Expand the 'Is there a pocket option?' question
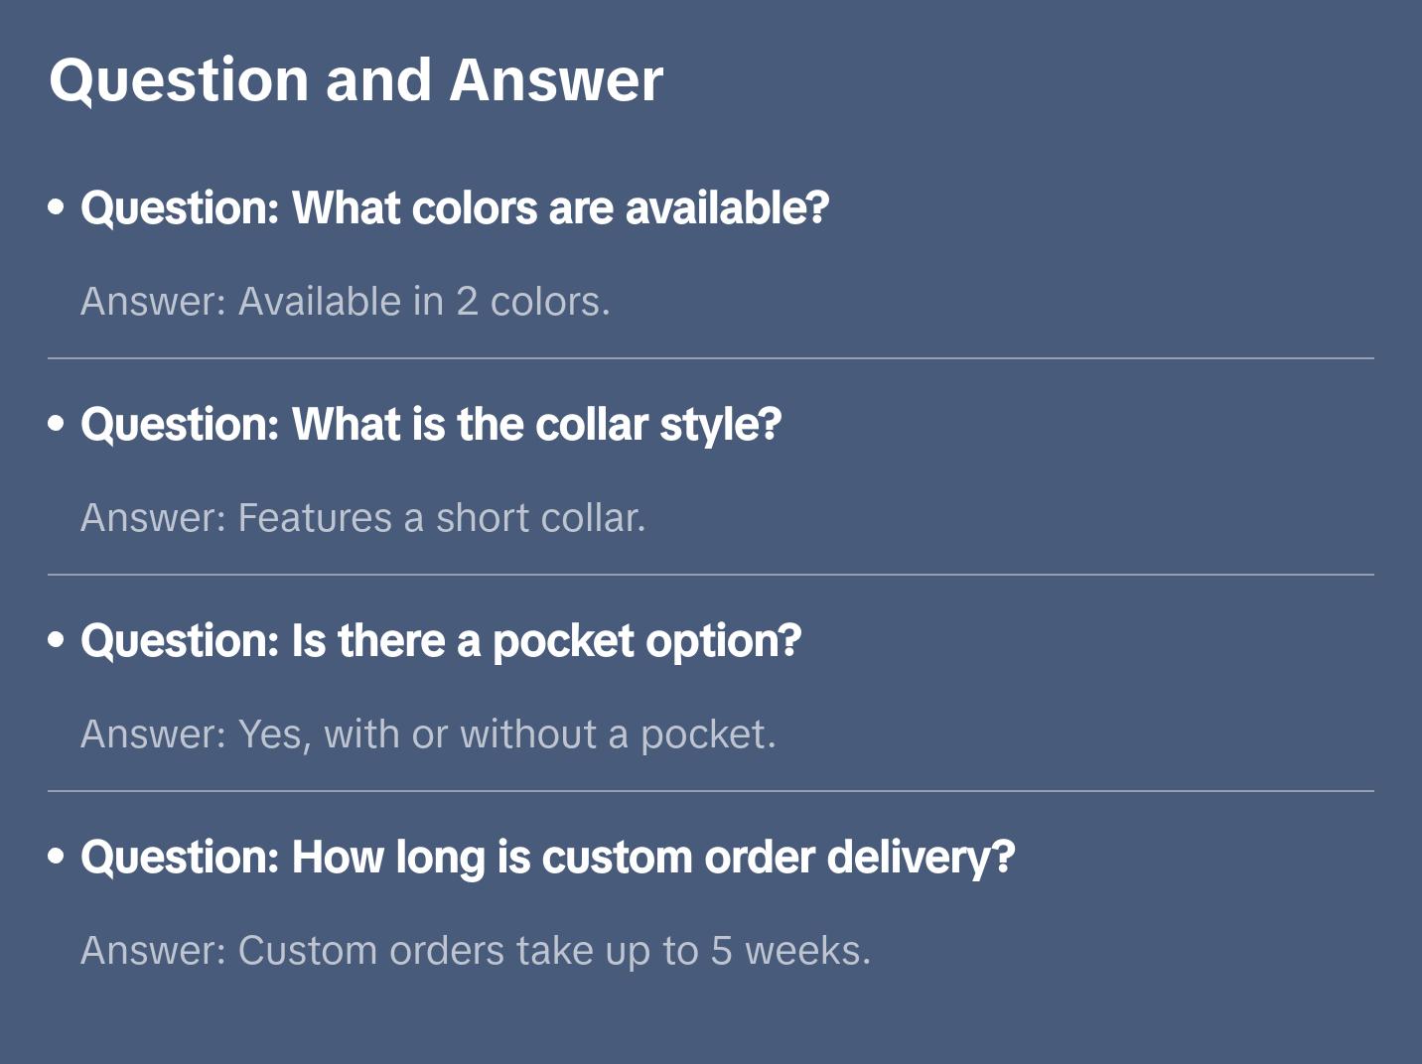The image size is (1422, 1064). 440,641
